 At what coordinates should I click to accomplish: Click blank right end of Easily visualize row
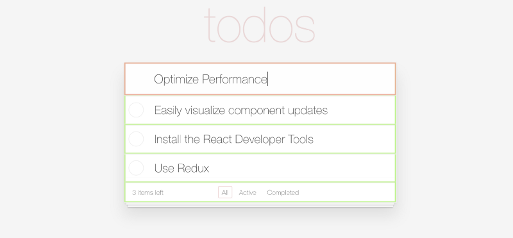[x=361, y=110]
